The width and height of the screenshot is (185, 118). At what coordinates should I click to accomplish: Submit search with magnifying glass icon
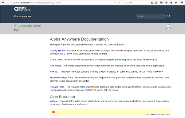(169, 16)
